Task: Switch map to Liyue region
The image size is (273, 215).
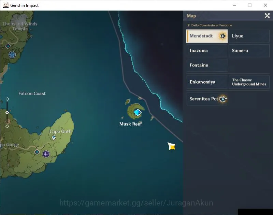Action: click(x=249, y=36)
